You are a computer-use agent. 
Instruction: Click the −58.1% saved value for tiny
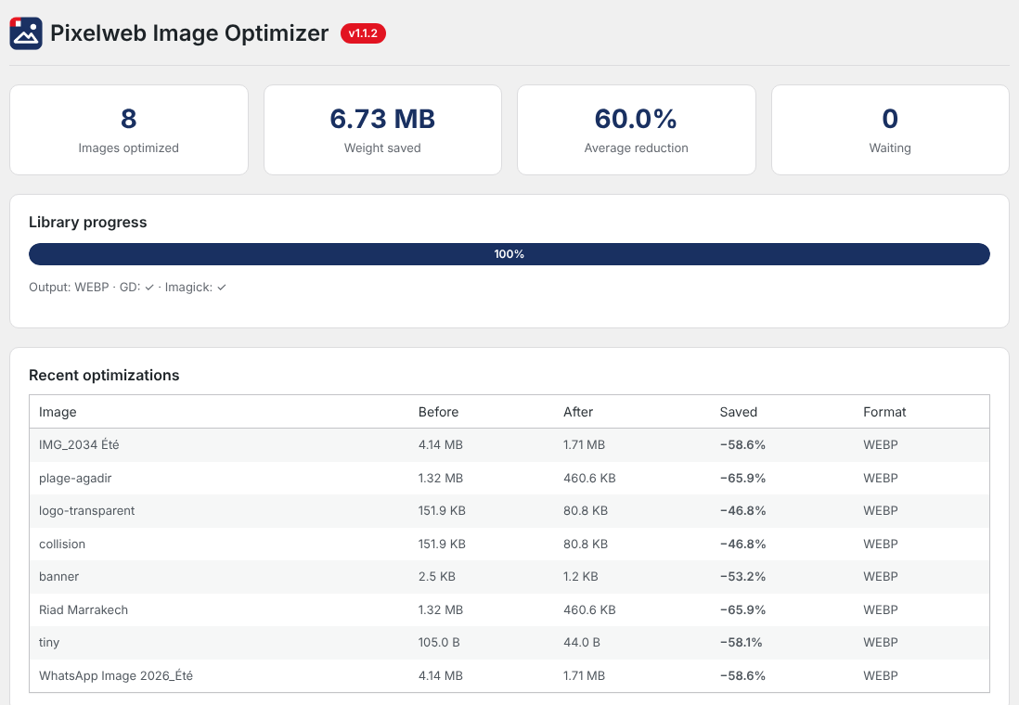[x=742, y=643]
